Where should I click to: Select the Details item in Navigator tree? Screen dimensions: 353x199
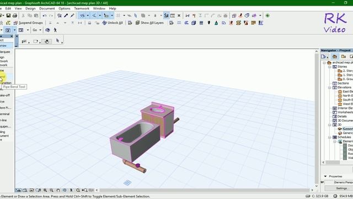342,117
